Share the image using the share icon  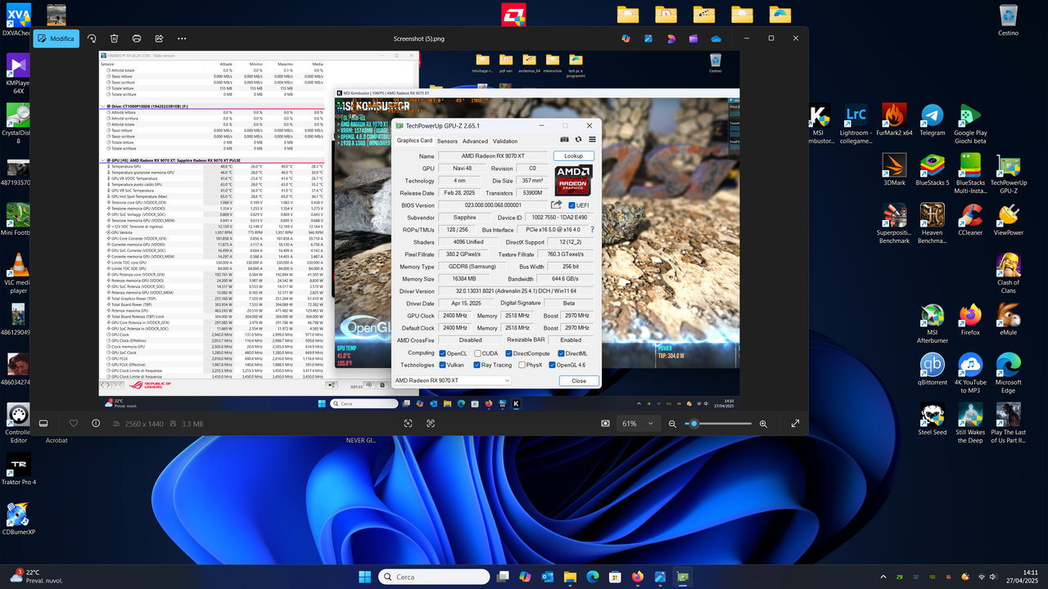(x=159, y=38)
